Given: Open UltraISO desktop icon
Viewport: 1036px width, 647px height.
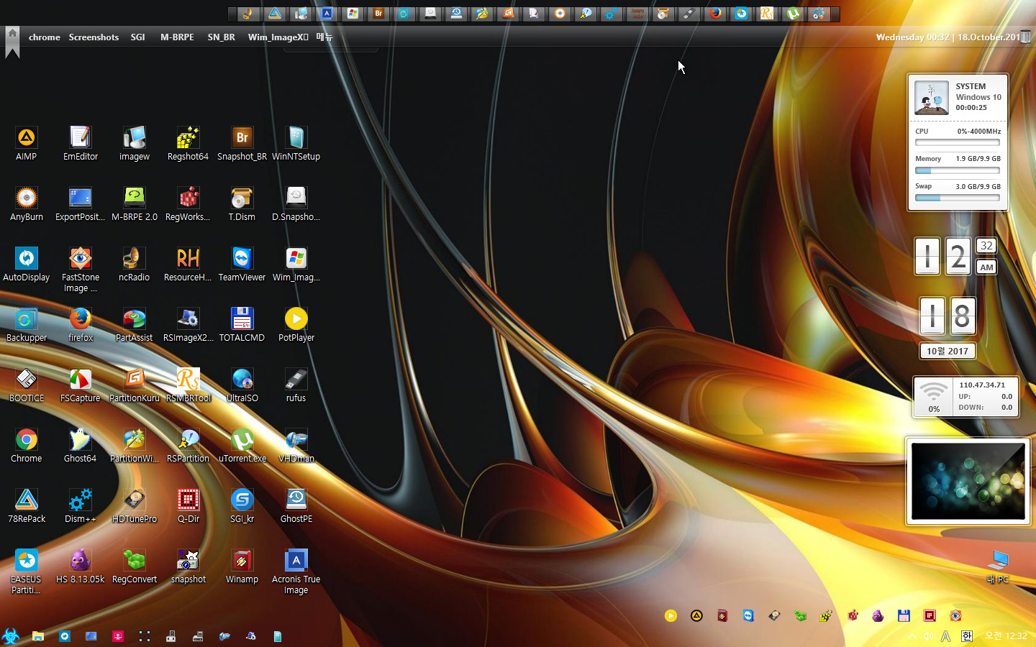Looking at the screenshot, I should tap(242, 384).
